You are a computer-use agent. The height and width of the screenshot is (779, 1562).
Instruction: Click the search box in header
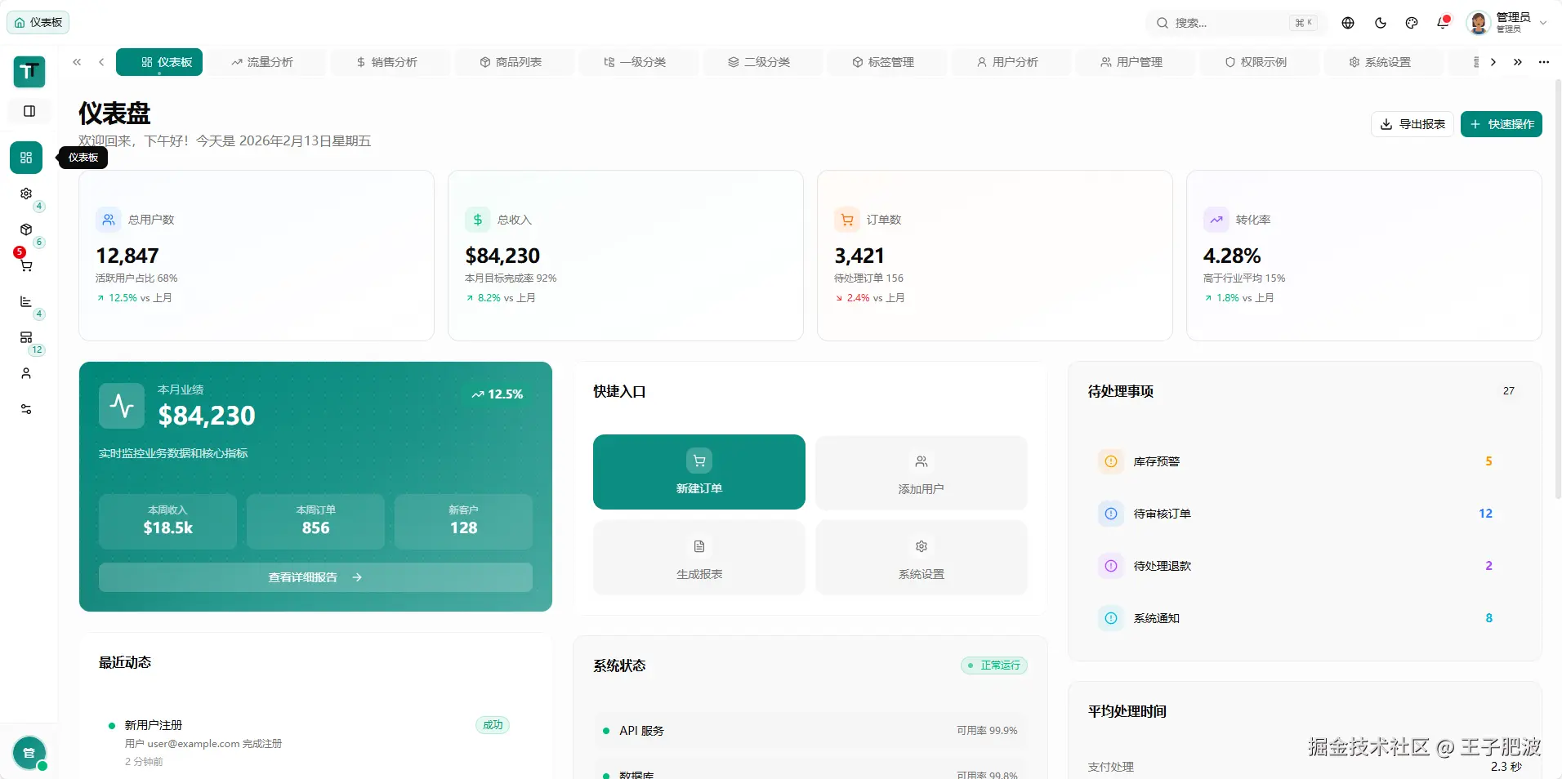pyautogui.click(x=1235, y=23)
